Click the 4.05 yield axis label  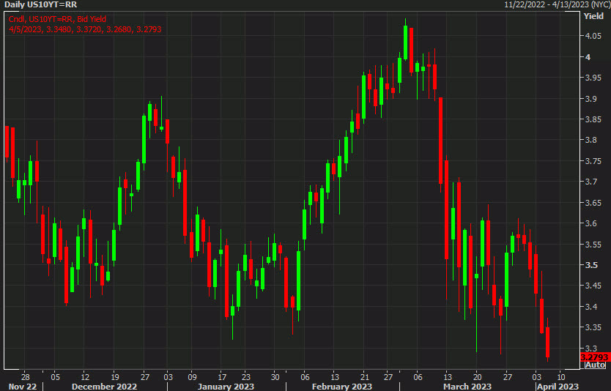tap(593, 36)
